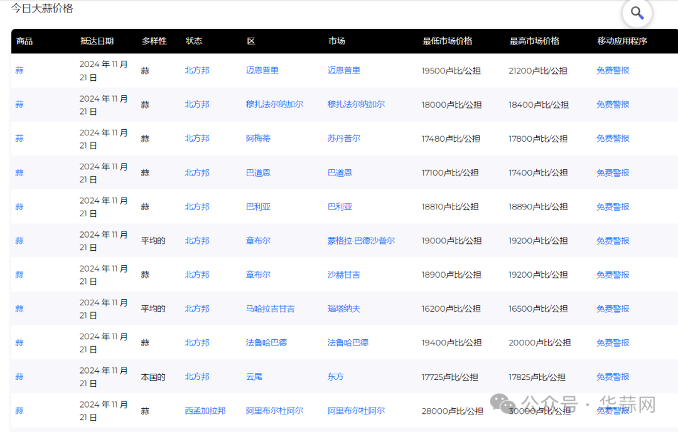
Task: Open the 蒙格拉·巴德沙普尔 market link
Action: click(361, 241)
